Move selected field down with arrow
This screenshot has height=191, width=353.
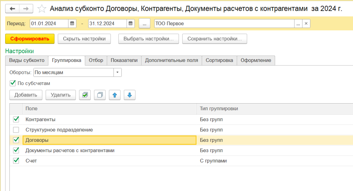coord(129,95)
